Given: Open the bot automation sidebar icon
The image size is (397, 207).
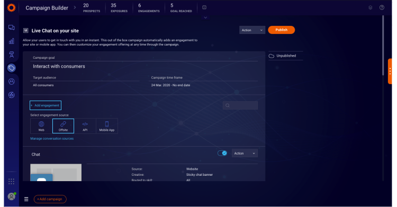Looking at the screenshot, I should click(12, 55).
